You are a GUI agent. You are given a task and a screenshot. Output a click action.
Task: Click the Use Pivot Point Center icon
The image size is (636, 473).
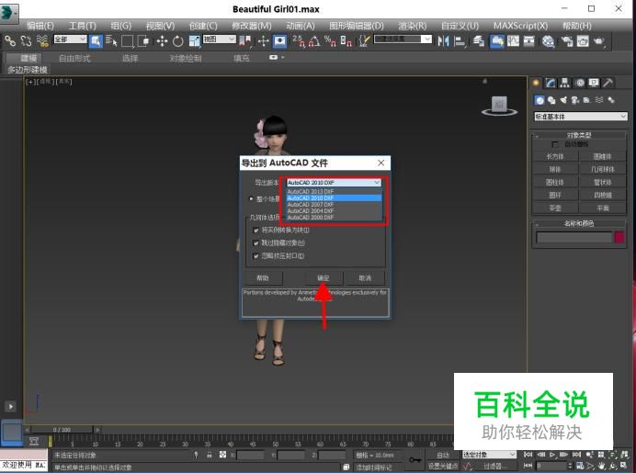click(x=245, y=41)
